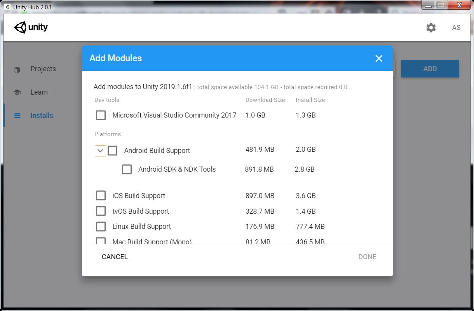Screen dimensions: 474x311
Task: Click '1.0 GB' Visual Studio download size
Action: 255,115
